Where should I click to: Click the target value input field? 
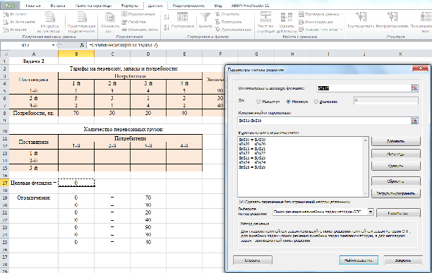tap(385, 101)
